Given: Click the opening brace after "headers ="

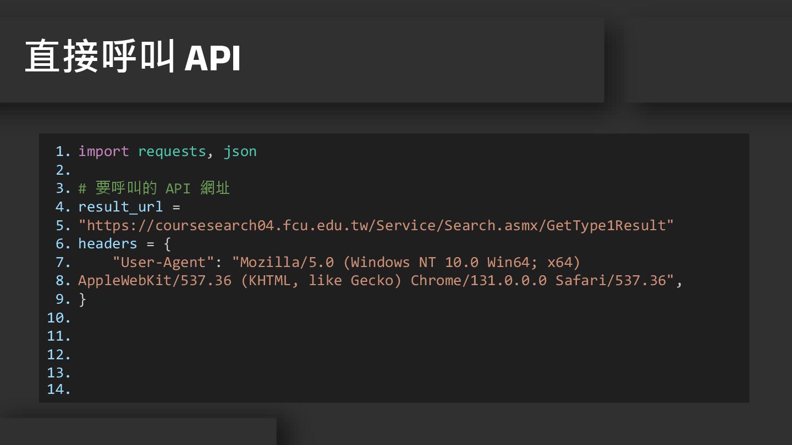Looking at the screenshot, I should [167, 243].
